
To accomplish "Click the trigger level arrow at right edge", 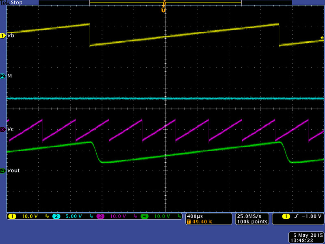I will pyautogui.click(x=322, y=38).
